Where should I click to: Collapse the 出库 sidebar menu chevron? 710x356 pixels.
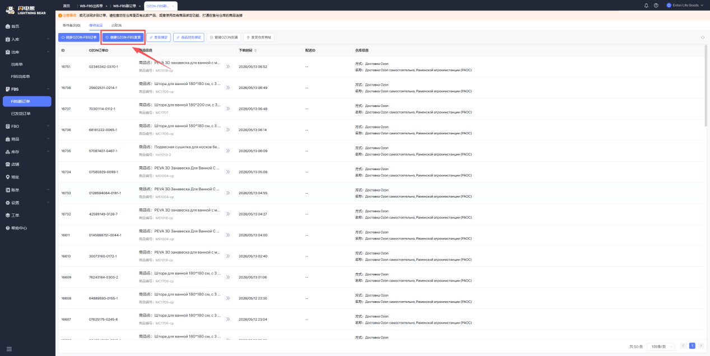point(48,52)
